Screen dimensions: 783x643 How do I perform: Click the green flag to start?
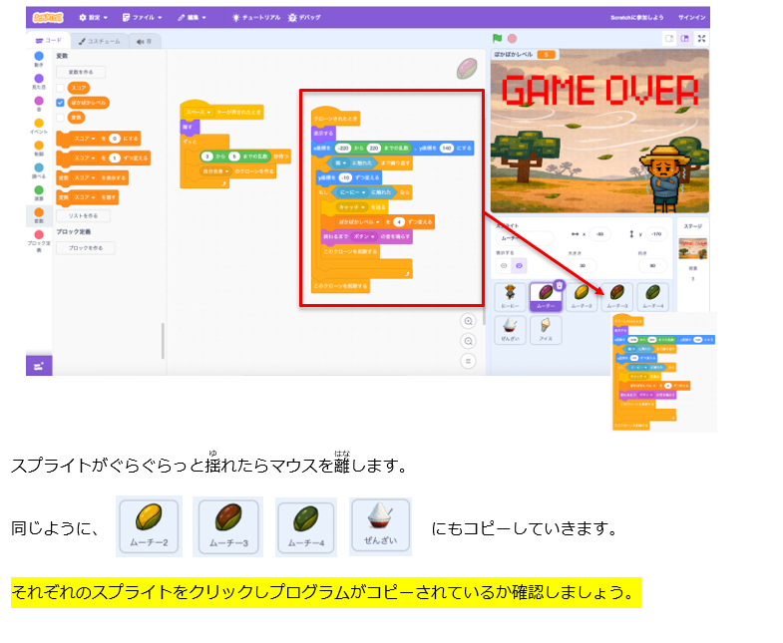click(x=498, y=38)
